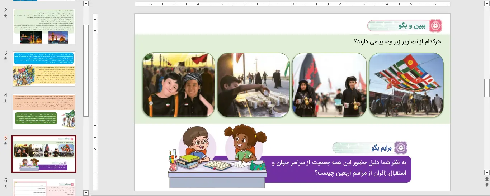
Task: Click the animation star icon under slide 2
Action: [5, 16]
